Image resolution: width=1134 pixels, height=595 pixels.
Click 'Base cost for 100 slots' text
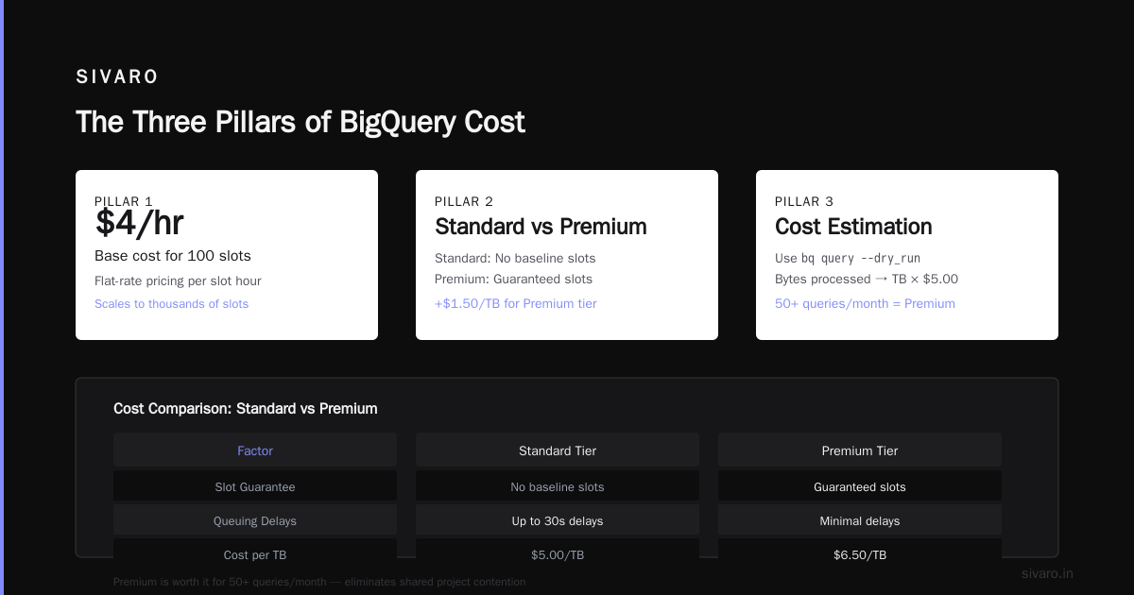point(173,256)
